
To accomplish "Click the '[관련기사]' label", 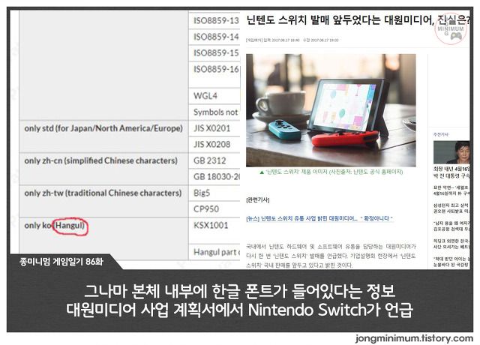I will (258, 200).
